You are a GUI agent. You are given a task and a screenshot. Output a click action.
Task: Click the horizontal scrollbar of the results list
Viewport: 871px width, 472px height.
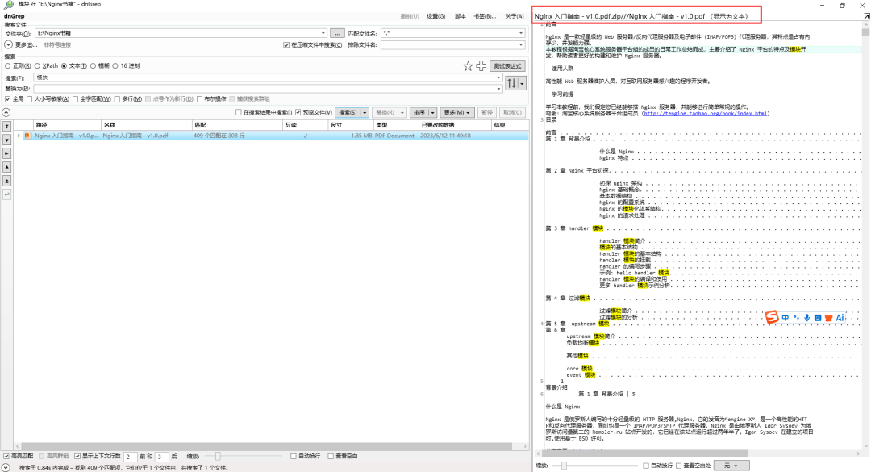[267, 446]
